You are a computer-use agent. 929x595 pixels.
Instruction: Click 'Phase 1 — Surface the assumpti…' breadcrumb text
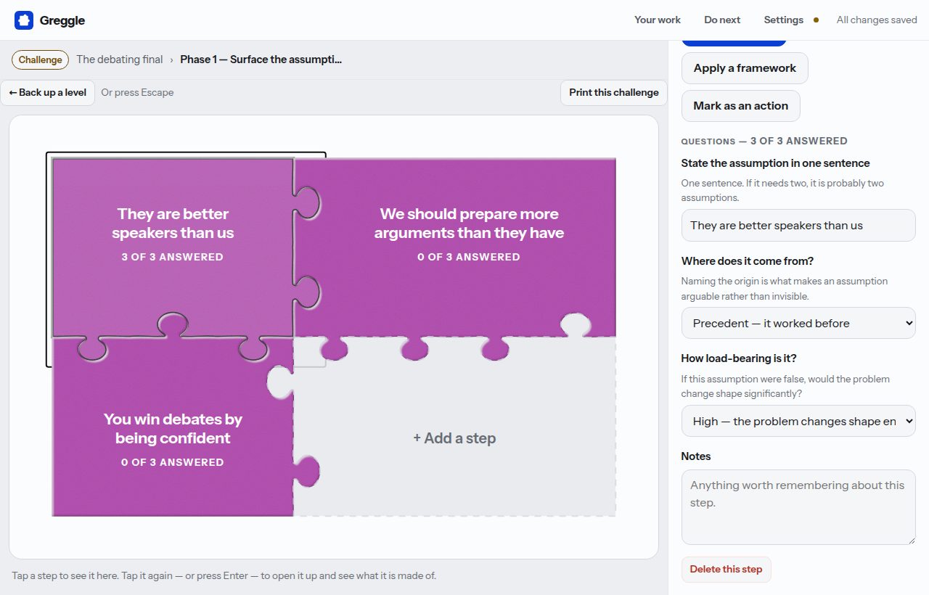coord(261,59)
